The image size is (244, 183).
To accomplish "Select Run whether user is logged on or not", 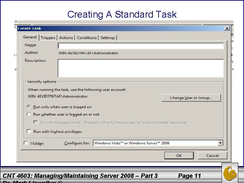I will (x=29, y=114).
